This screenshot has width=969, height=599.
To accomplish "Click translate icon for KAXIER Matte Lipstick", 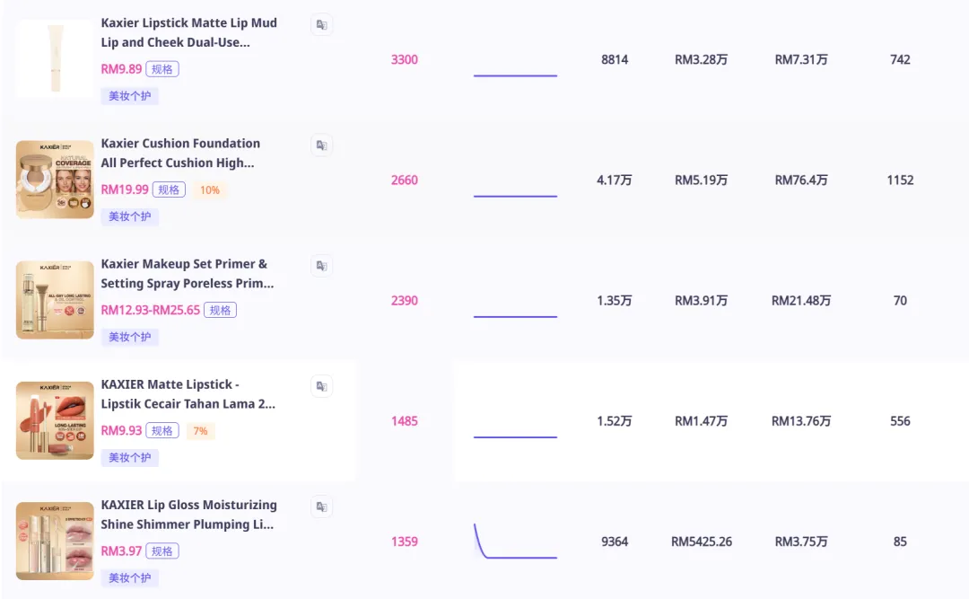I will coord(321,386).
